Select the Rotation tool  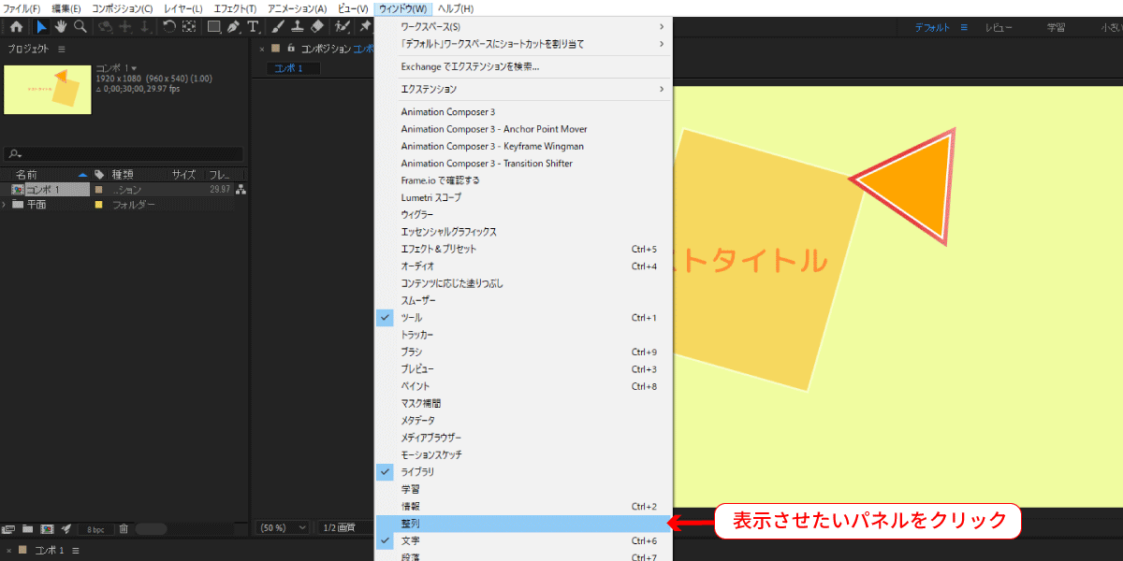pos(169,26)
